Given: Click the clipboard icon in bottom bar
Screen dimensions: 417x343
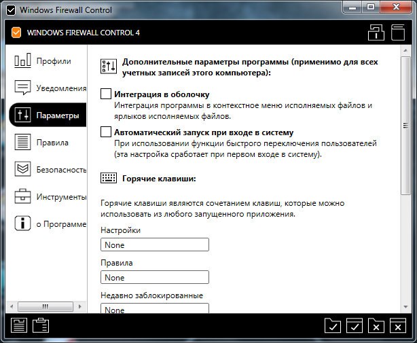Looking at the screenshot, I should (x=41, y=325).
